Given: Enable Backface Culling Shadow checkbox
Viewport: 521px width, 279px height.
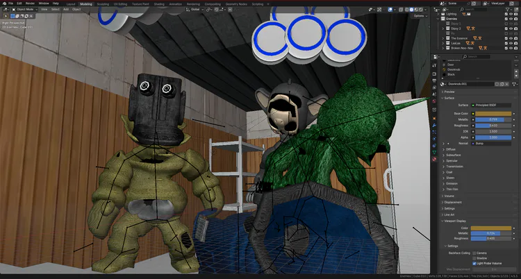Looking at the screenshot, I should coord(474,258).
